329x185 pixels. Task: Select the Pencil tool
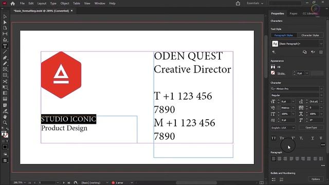pos(5,63)
